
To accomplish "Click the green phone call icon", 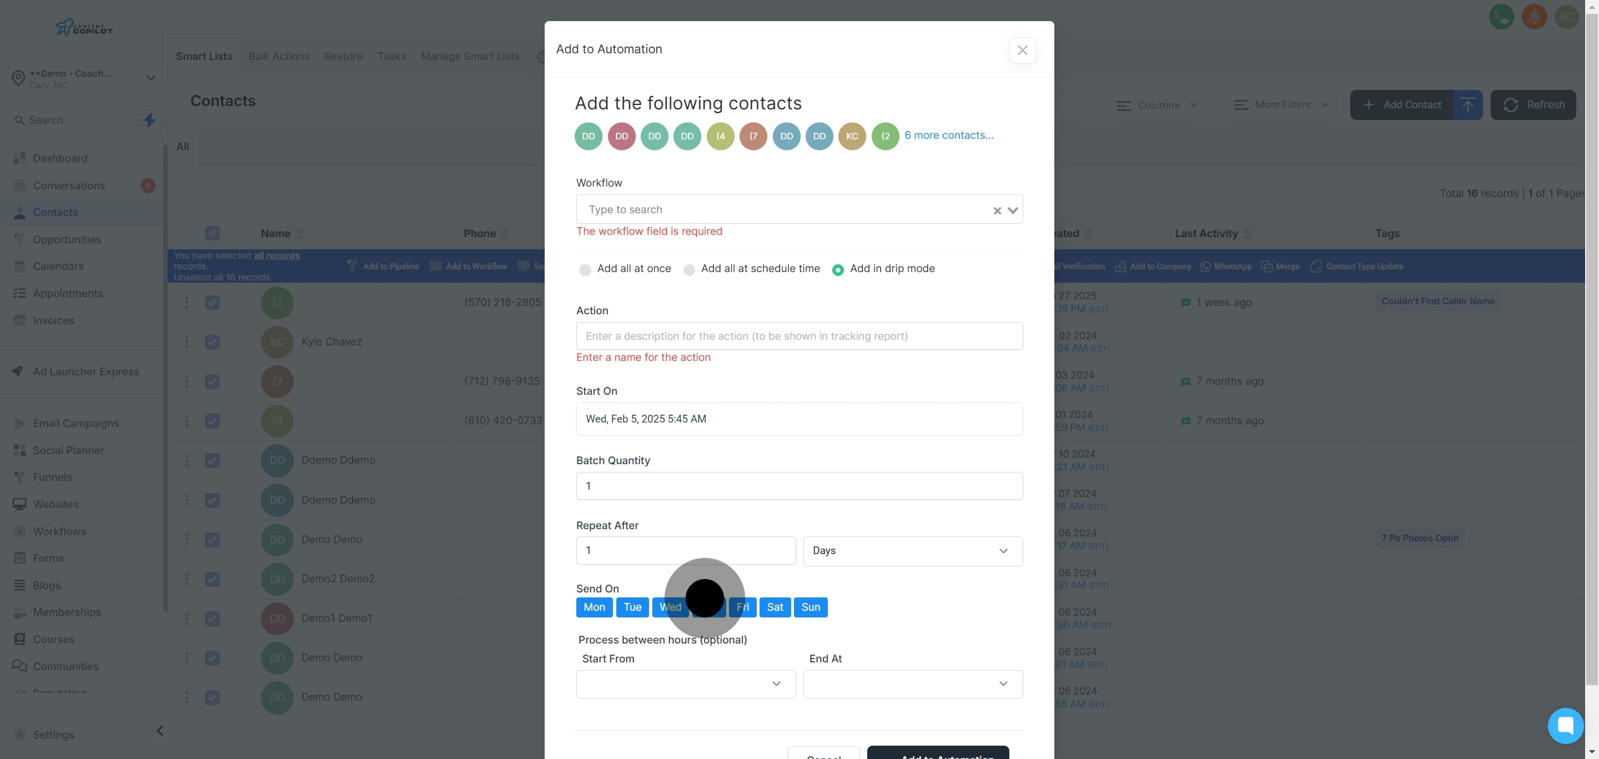I will 1501,17.
